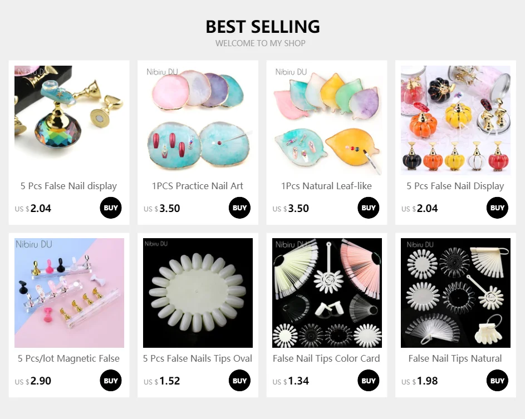Open the 1Pcs Natural Leaf-like title link
This screenshot has height=419, width=525.
(x=326, y=186)
